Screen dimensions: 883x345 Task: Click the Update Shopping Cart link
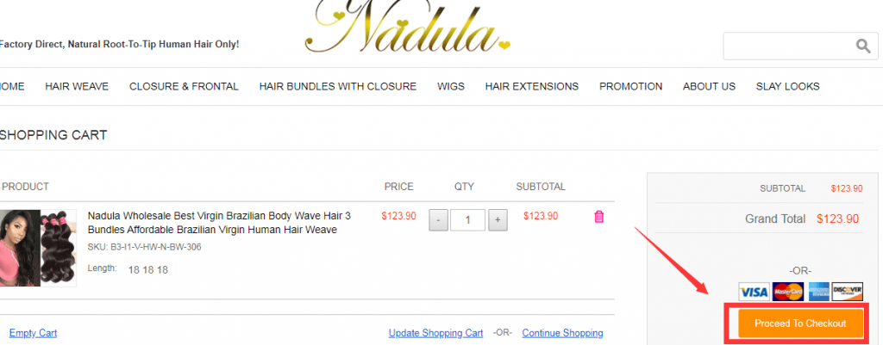point(435,333)
